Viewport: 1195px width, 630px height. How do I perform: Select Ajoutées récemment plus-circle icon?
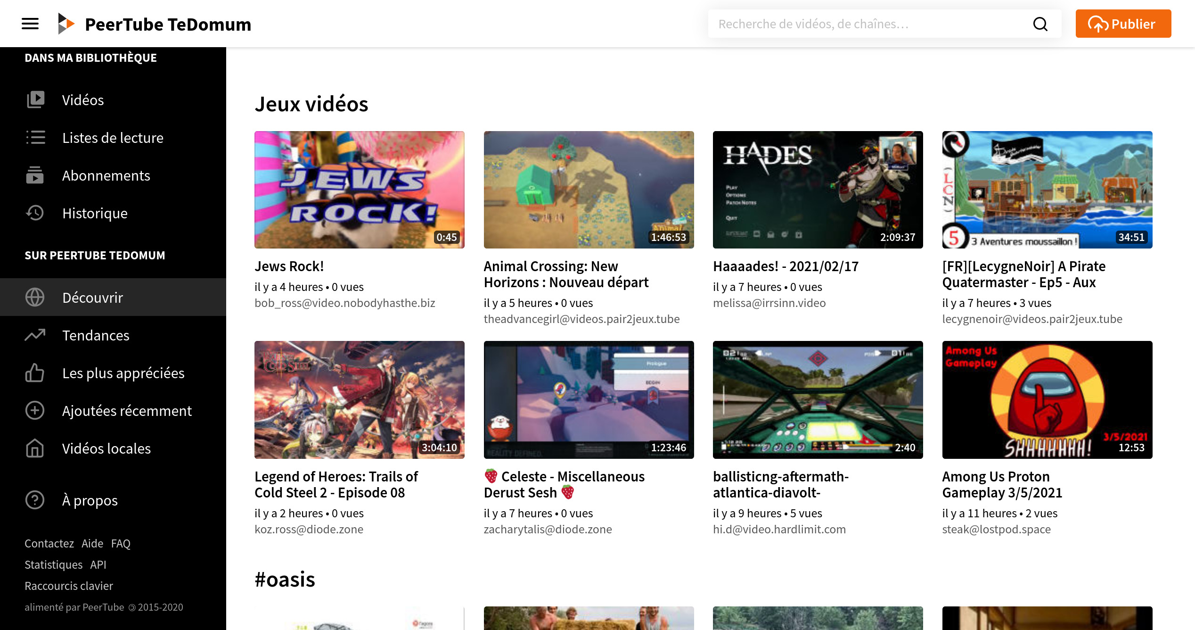[x=35, y=410]
